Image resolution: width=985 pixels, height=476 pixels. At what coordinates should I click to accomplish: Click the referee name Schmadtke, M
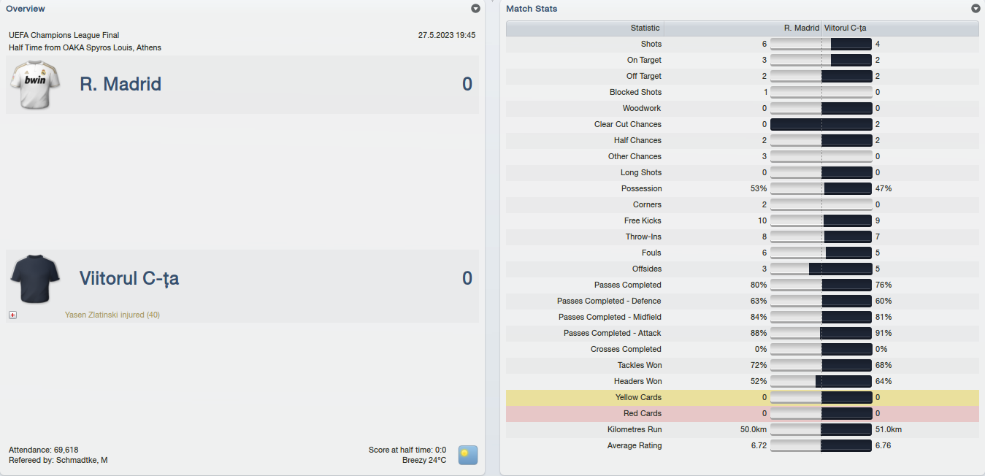(x=82, y=460)
